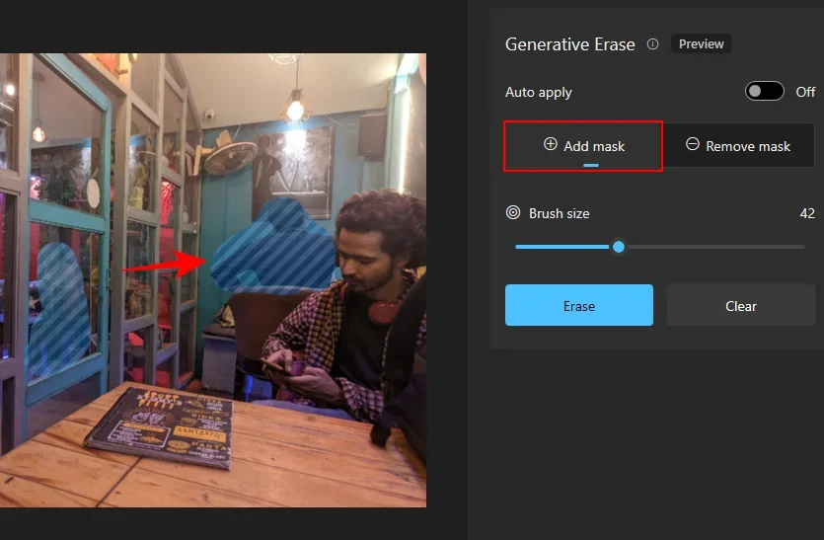Click the plus circle icon on Add mask
Screen dimensions: 824x540
click(x=551, y=145)
